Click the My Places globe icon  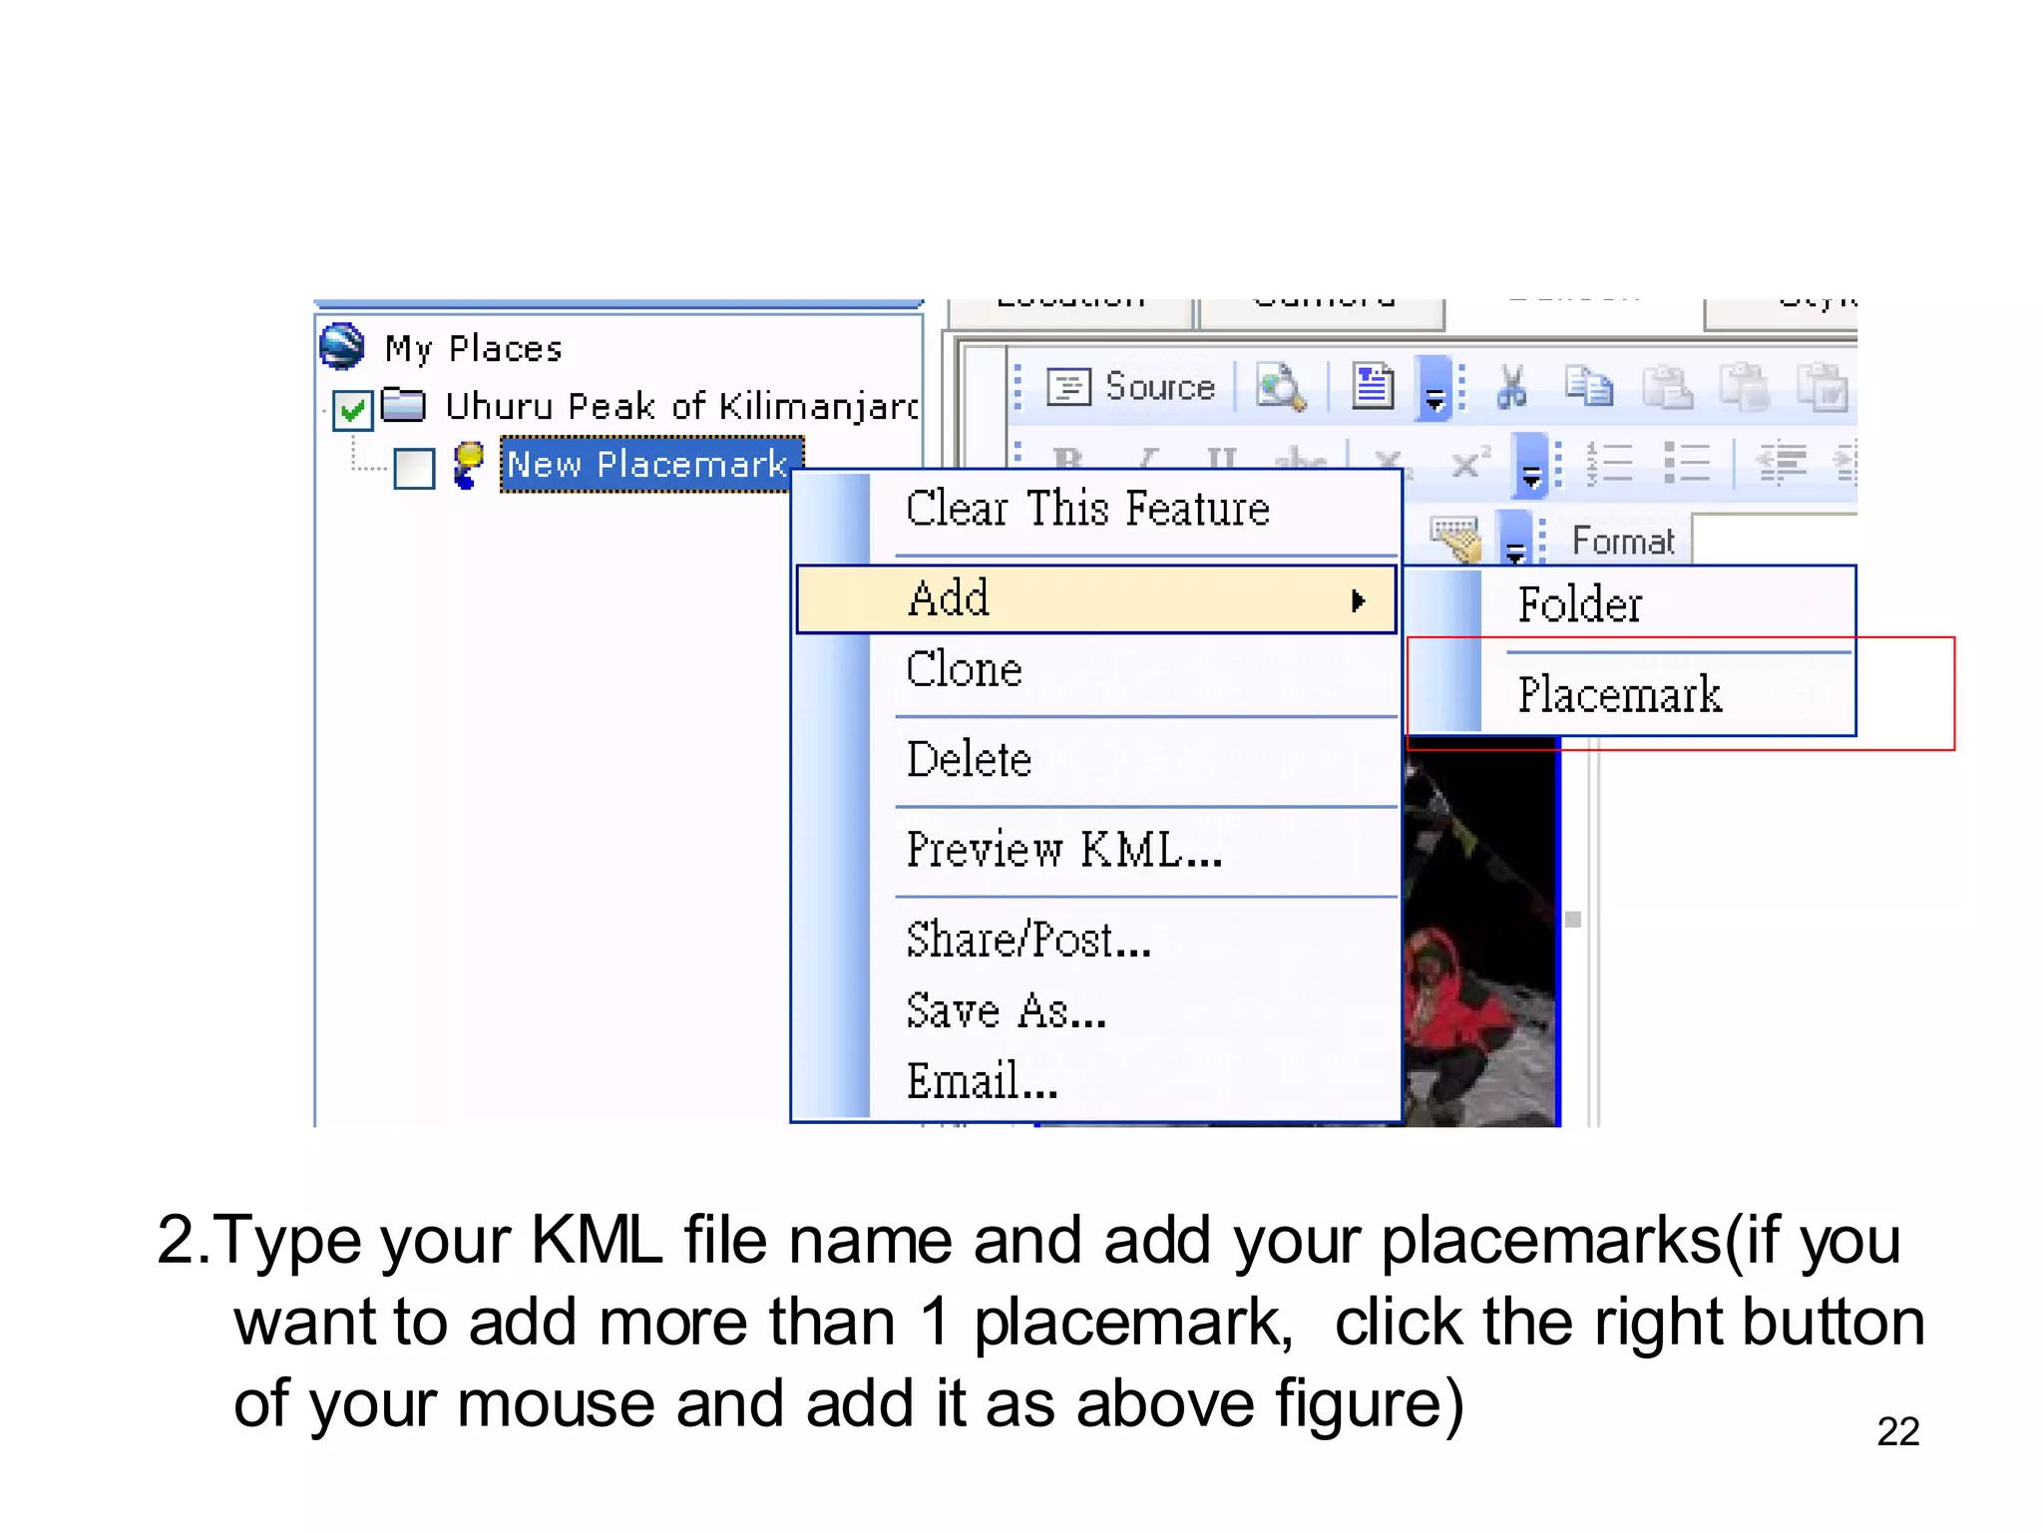point(342,347)
